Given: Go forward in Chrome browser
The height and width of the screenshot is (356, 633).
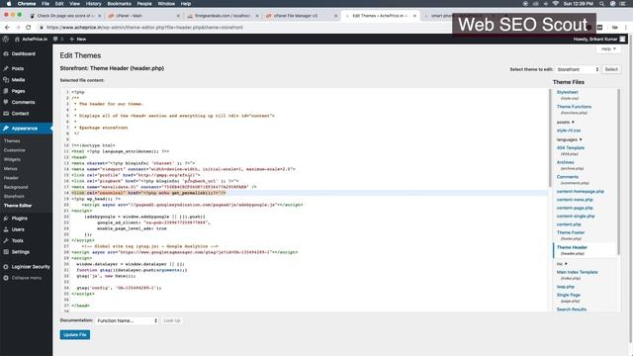Looking at the screenshot, I should click(x=18, y=28).
